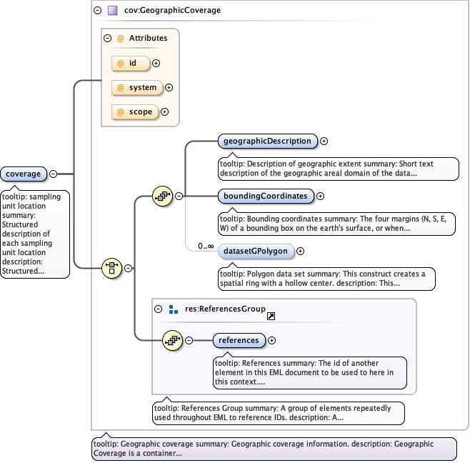Expand the geographicDescription element
Screen dimensions: 470x463
(x=324, y=141)
